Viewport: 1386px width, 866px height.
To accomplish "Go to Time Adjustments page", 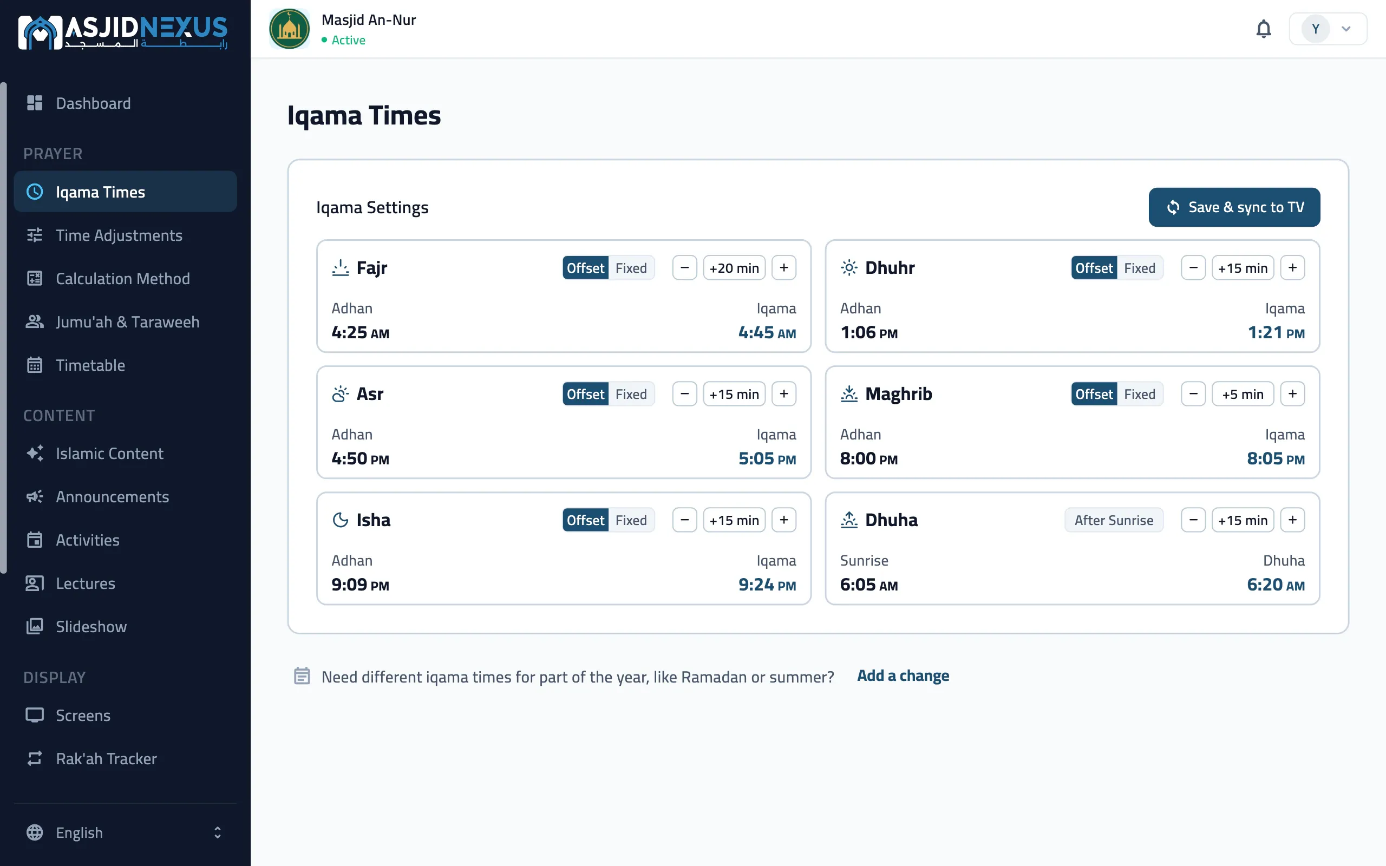I will (125, 235).
